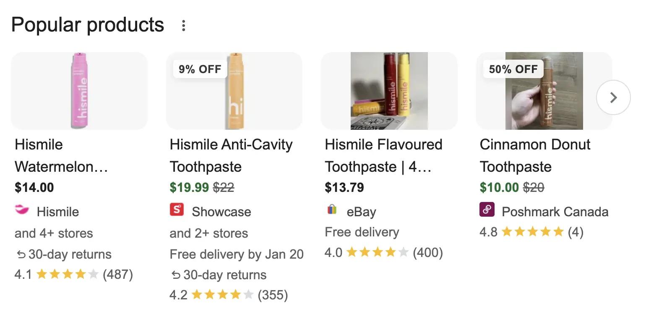Image resolution: width=646 pixels, height=325 pixels.
Task: Select the Hismile Flavoured Toothpaste listing
Action: (x=383, y=155)
